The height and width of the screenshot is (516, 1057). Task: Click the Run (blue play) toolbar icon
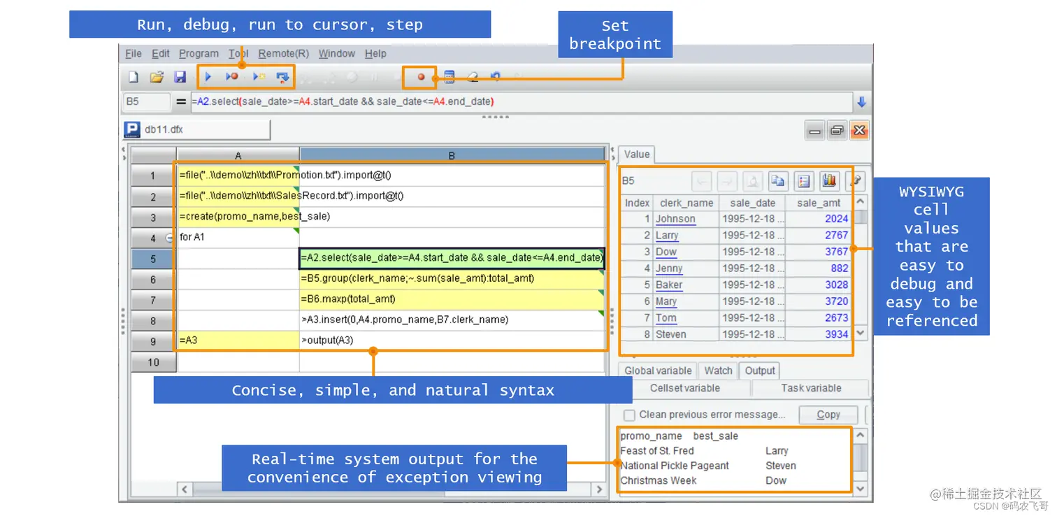coord(208,77)
